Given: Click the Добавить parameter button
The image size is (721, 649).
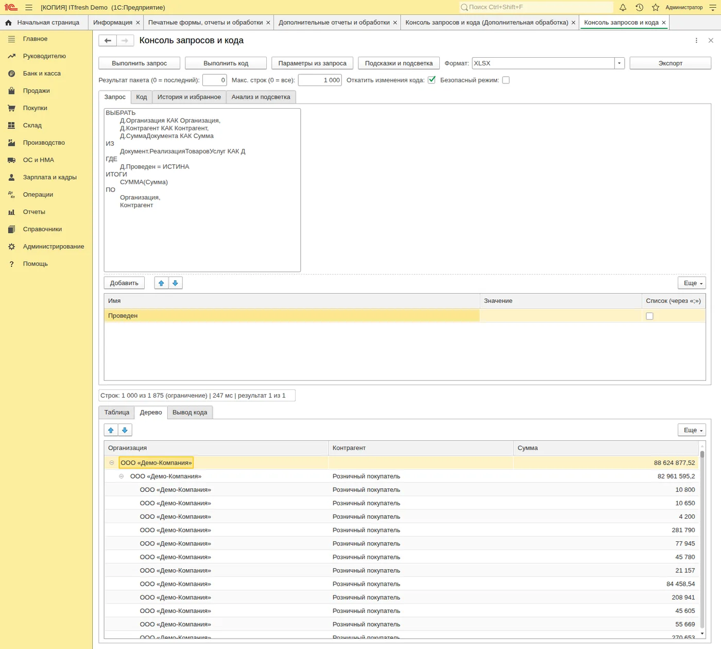Looking at the screenshot, I should point(124,283).
